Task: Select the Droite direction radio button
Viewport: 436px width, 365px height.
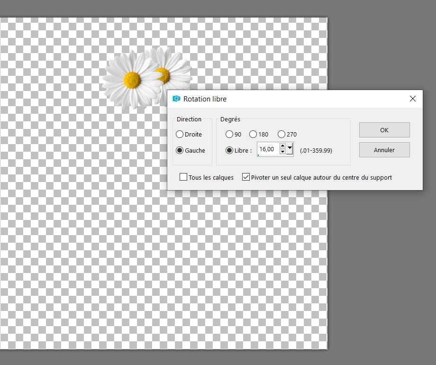Action: tap(180, 134)
